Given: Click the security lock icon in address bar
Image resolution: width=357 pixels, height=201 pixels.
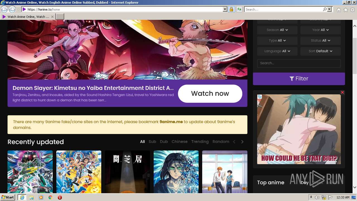Looking at the screenshot, I should (x=231, y=9).
